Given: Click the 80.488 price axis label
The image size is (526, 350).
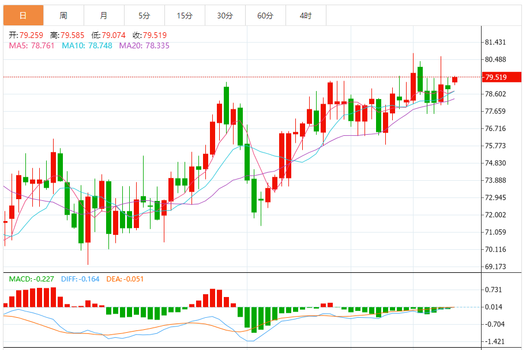Looking at the screenshot, I should tap(495, 59).
